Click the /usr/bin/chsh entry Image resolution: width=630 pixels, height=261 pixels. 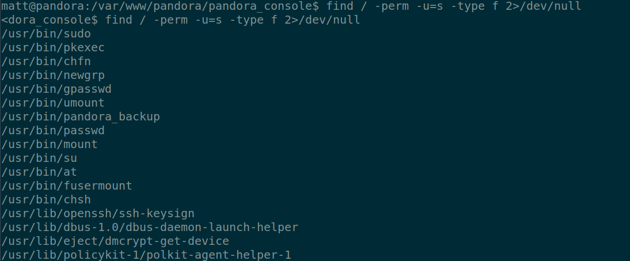tap(46, 200)
